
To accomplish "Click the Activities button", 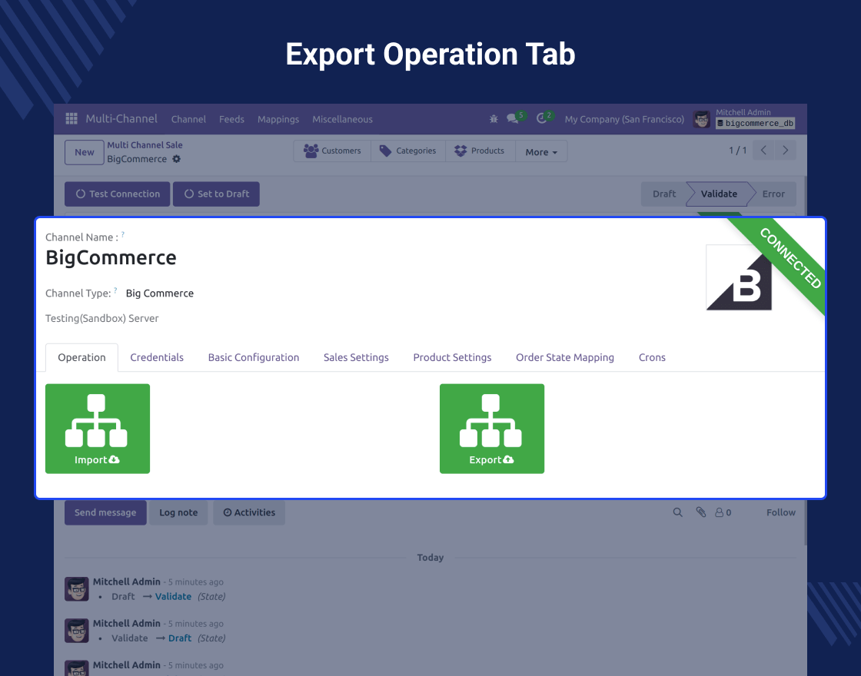I will click(249, 512).
